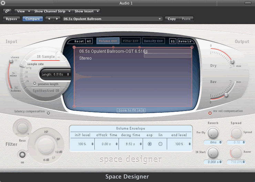
Task: Click the Zoom to fit button
Action: [127, 110]
